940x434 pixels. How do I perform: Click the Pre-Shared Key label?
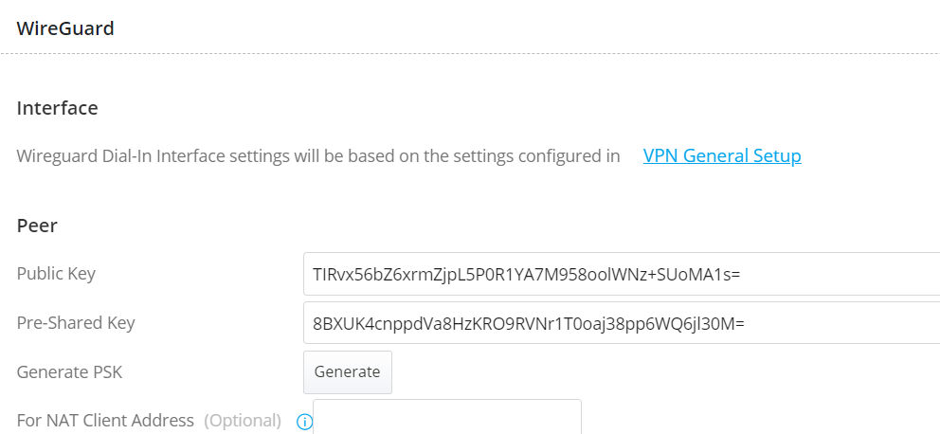[x=76, y=322]
